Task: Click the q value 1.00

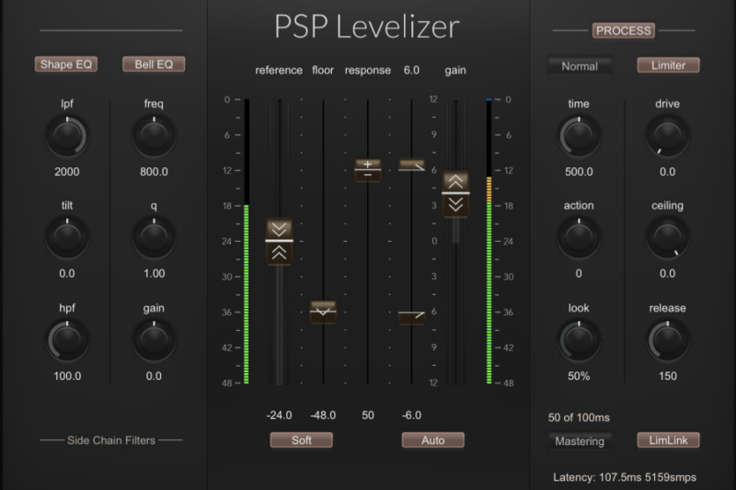Action: point(154,273)
